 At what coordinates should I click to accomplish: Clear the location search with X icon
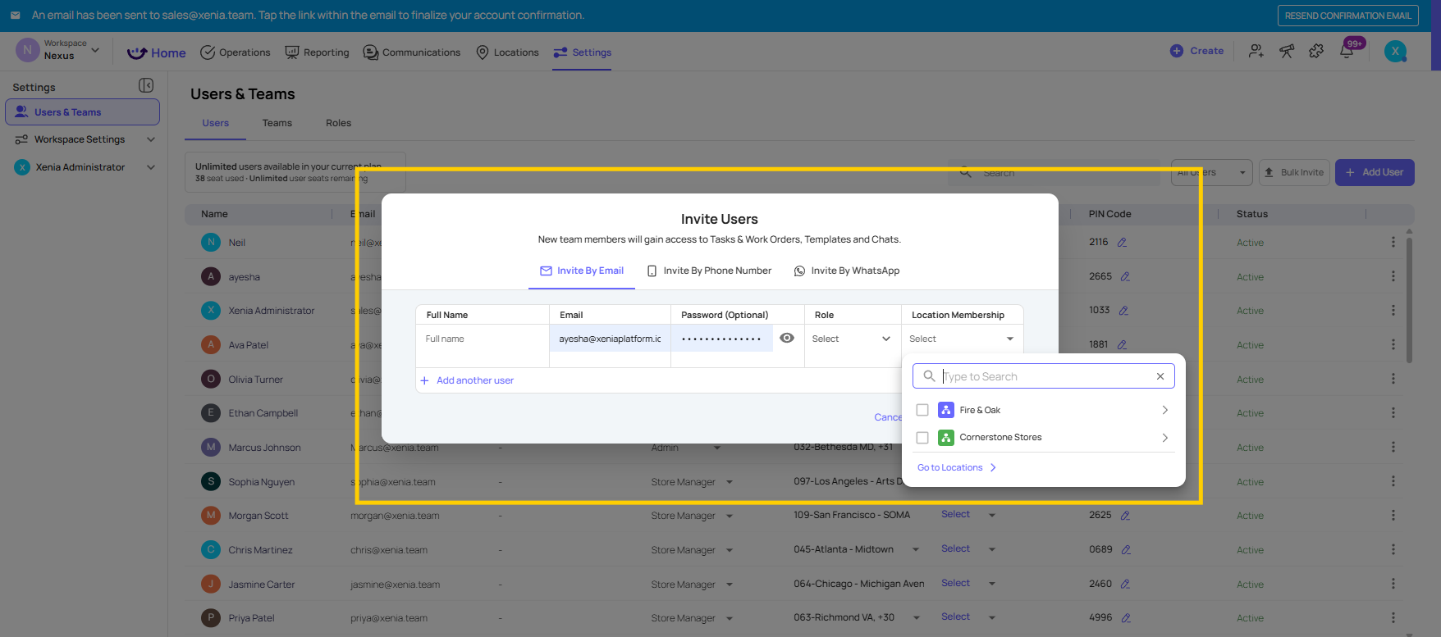(x=1160, y=376)
